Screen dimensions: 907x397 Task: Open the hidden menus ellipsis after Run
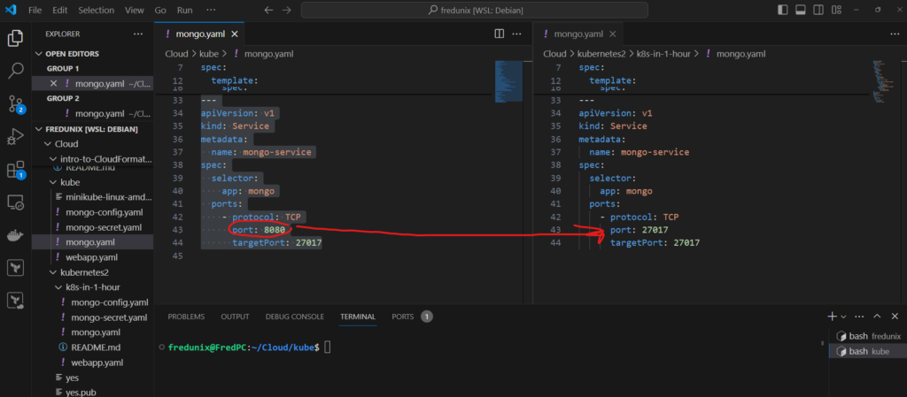pyautogui.click(x=211, y=11)
